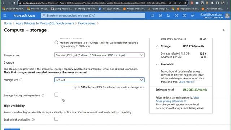Click the share icon in the address bar
The image size is (231, 130).
click(x=180, y=3)
